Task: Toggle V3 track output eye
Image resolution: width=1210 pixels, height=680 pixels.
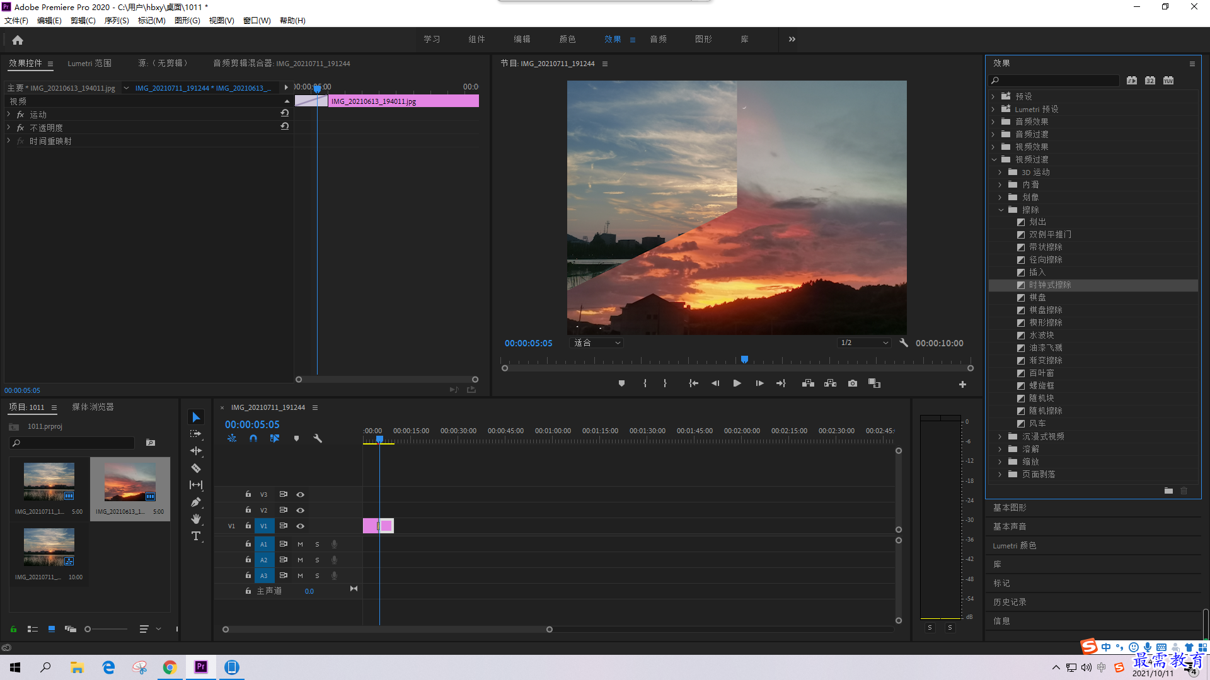Action: pos(301,494)
